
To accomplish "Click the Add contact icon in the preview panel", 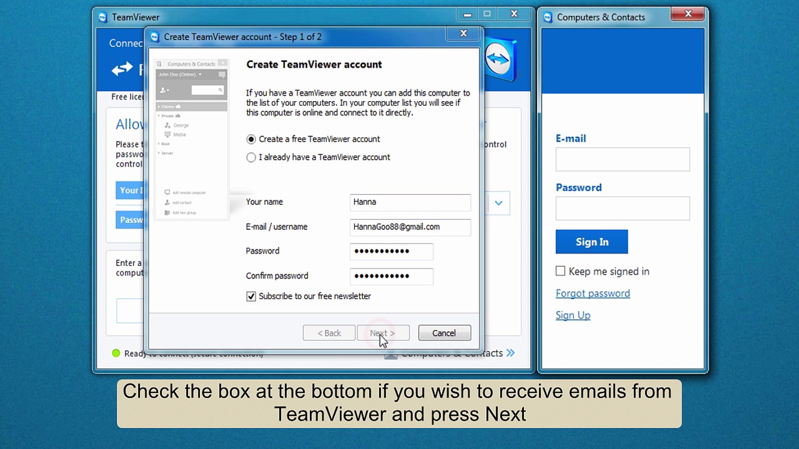I will coord(167,202).
